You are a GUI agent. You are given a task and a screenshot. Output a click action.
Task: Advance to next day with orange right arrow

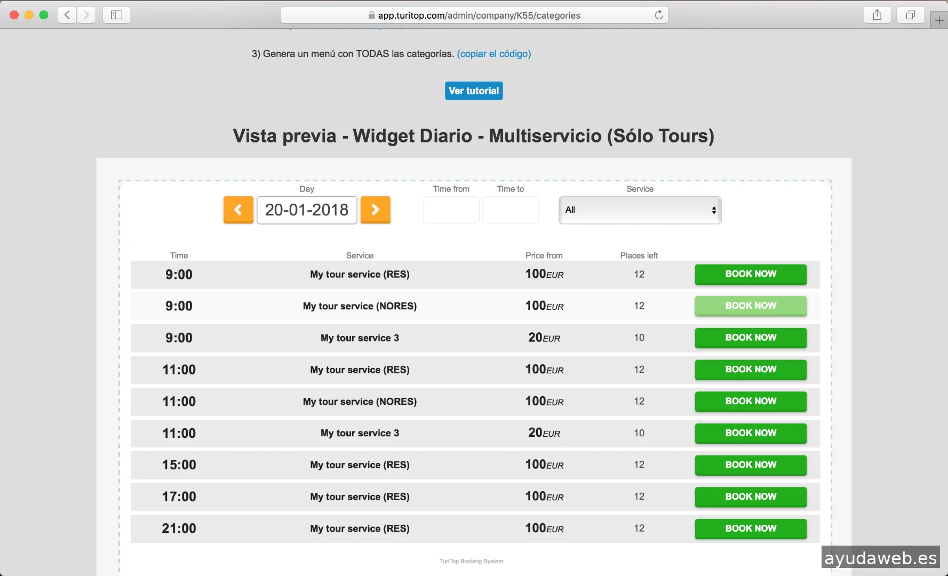(375, 210)
